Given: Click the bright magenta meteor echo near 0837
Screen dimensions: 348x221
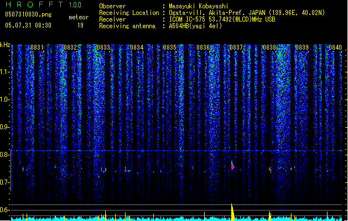Looking at the screenshot, I should tap(232, 166).
